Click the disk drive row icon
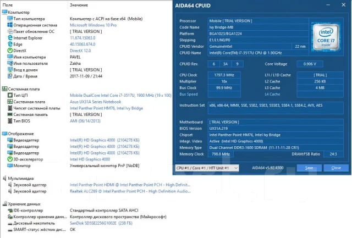Viewport: 352px width, 238px height. pyautogui.click(x=10, y=223)
